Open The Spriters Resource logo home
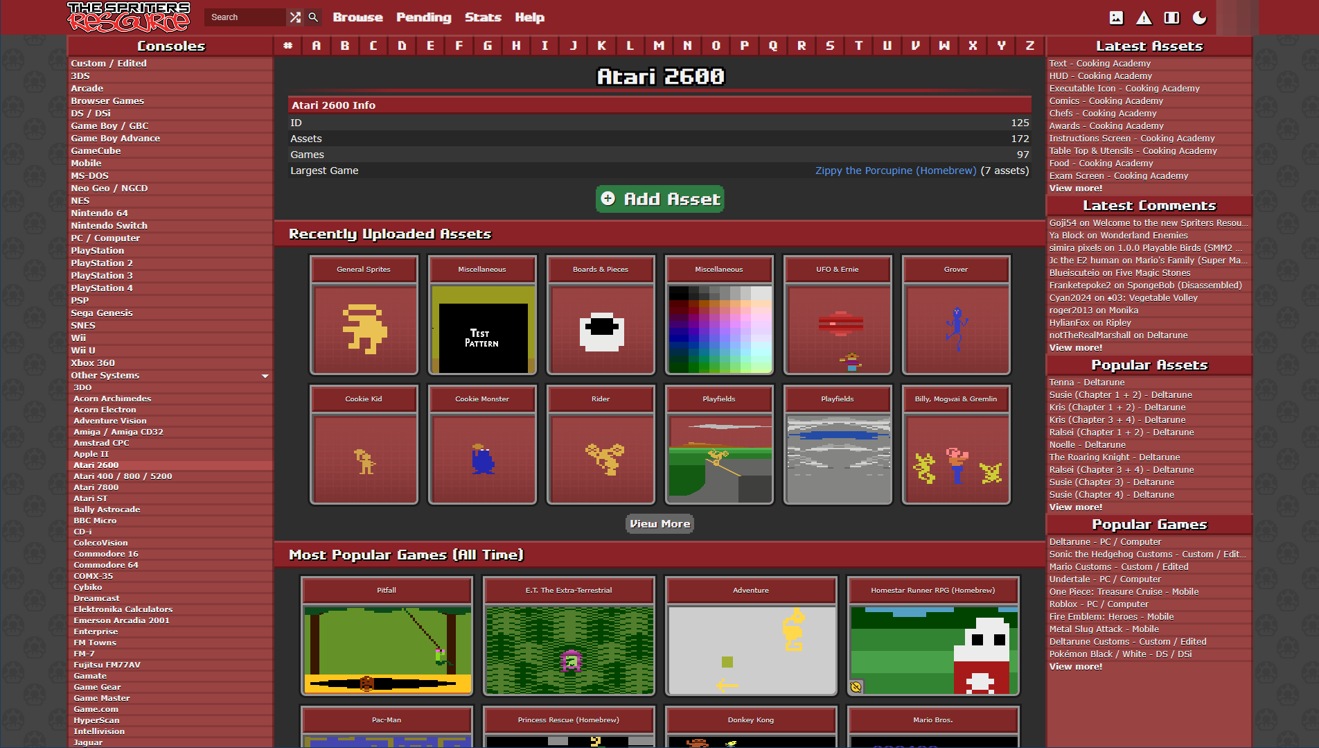This screenshot has width=1319, height=748. (x=128, y=17)
